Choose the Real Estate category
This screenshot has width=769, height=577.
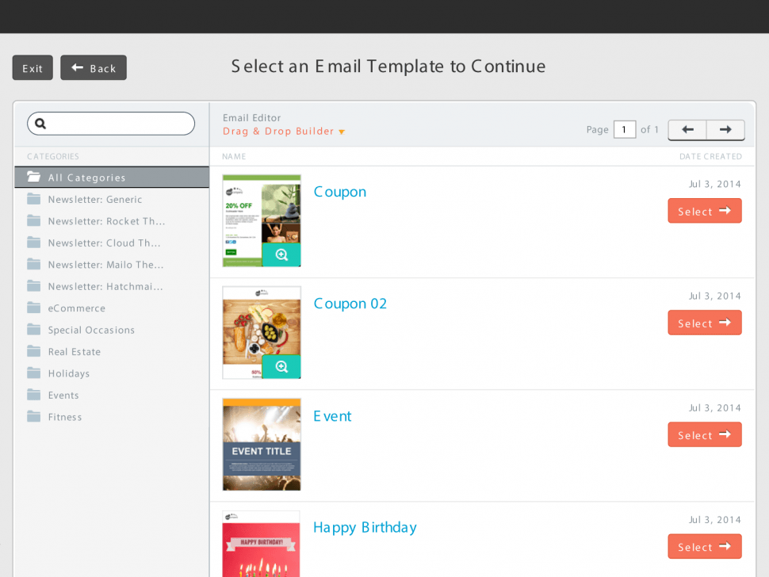pyautogui.click(x=75, y=352)
